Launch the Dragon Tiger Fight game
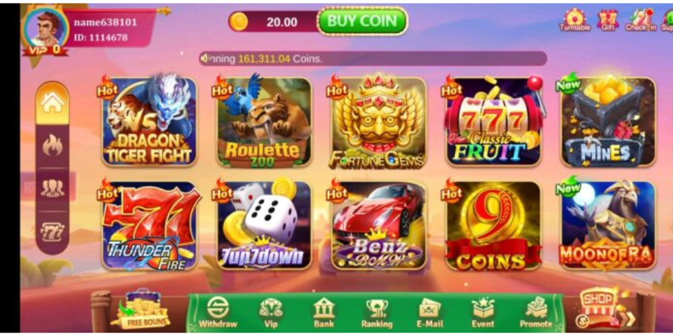 [x=149, y=122]
